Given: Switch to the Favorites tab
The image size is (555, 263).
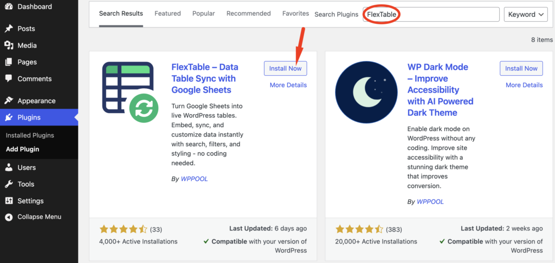Looking at the screenshot, I should pyautogui.click(x=295, y=14).
